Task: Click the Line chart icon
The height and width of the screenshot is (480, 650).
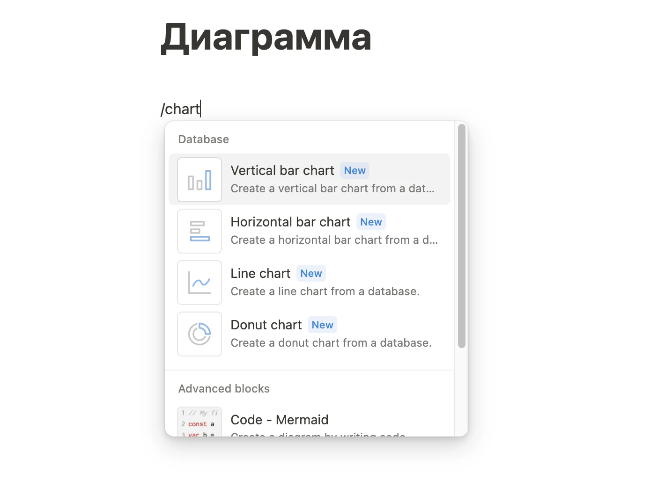Action: 199,283
